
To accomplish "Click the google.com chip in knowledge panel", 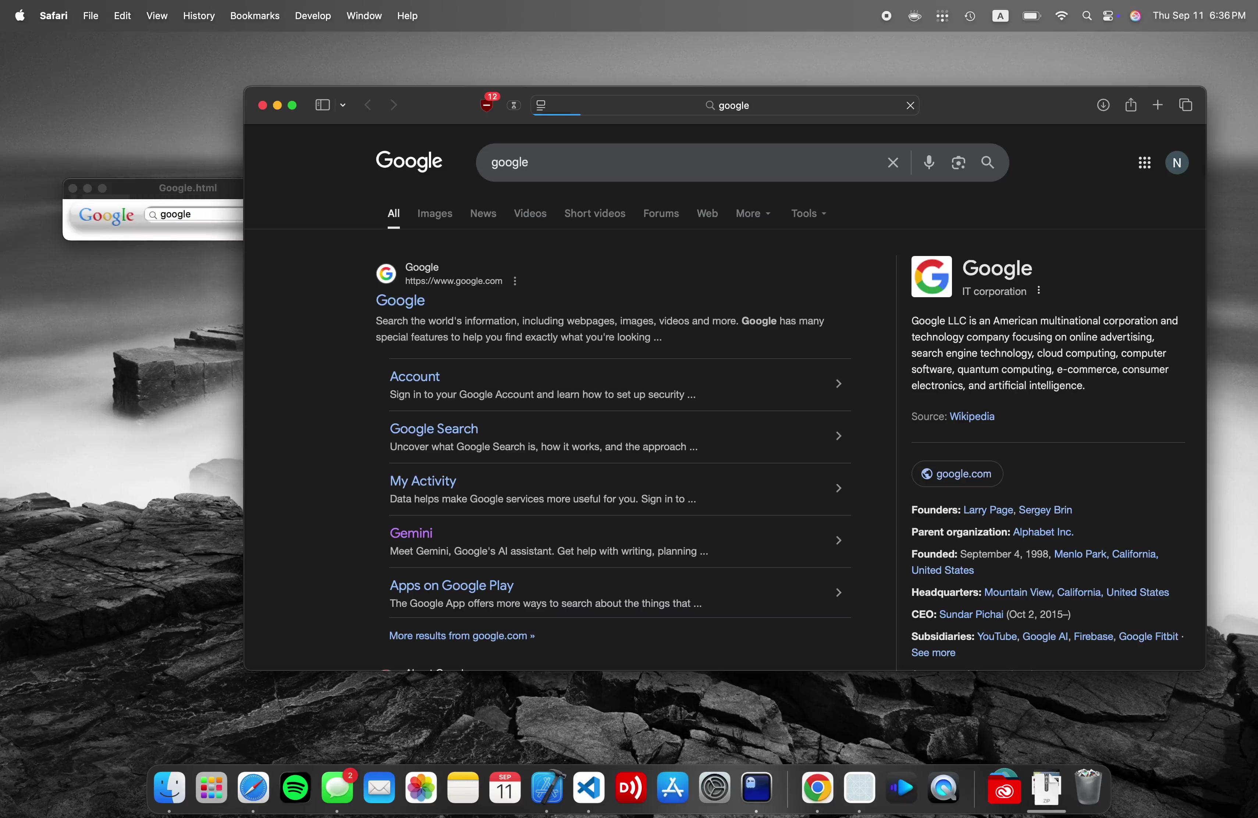I will [957, 474].
